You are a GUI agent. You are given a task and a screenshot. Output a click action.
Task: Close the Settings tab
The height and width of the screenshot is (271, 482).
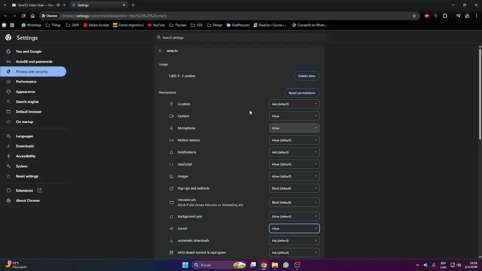[124, 5]
